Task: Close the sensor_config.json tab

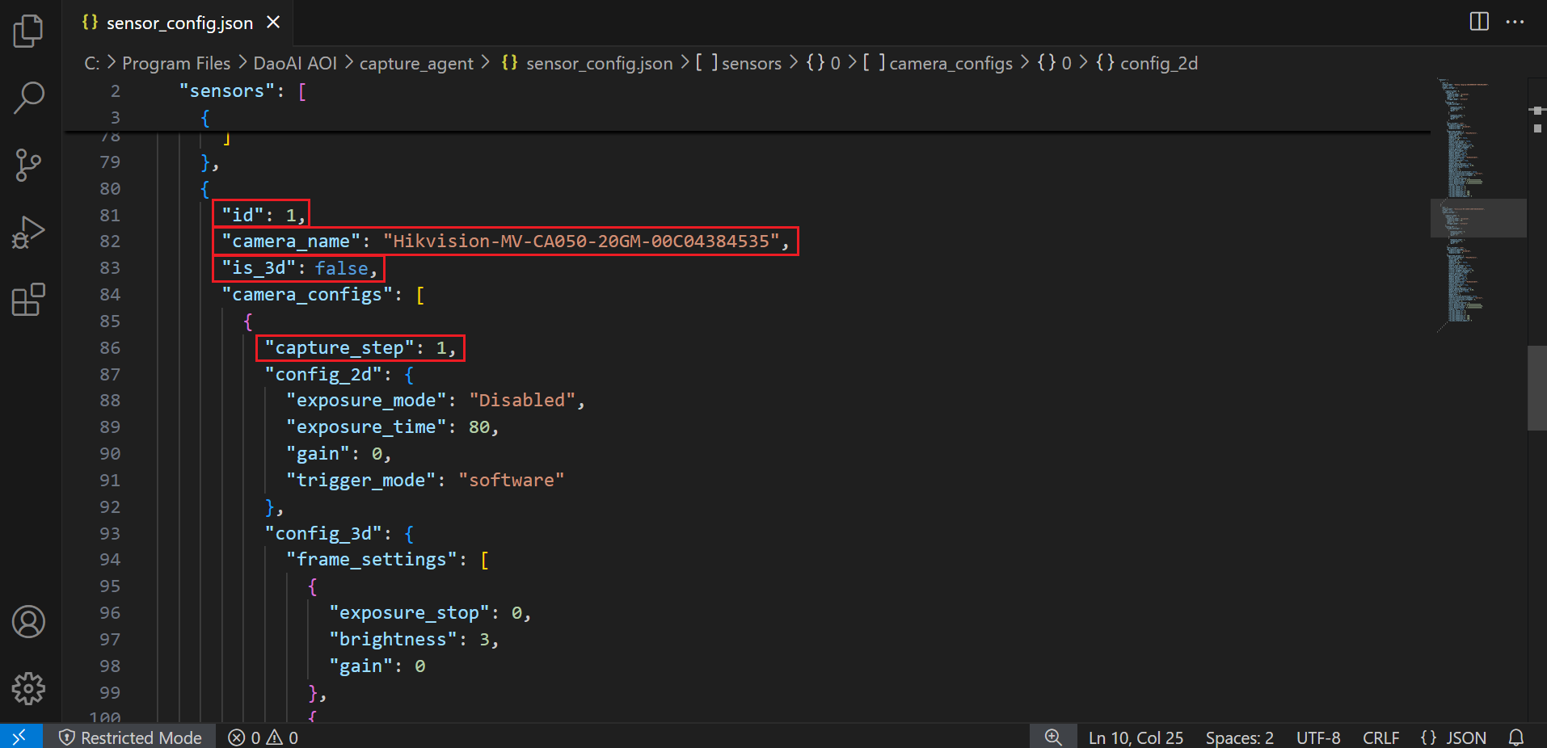Action: point(273,23)
